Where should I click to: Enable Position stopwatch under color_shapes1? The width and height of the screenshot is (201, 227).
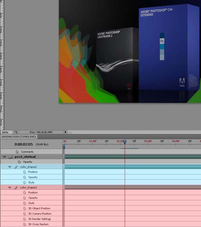(25, 192)
